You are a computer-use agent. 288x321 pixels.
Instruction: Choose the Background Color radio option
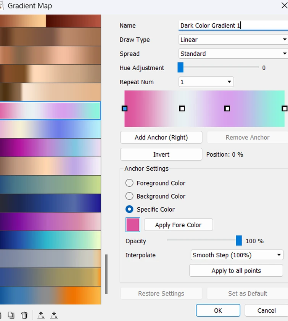tap(130, 196)
